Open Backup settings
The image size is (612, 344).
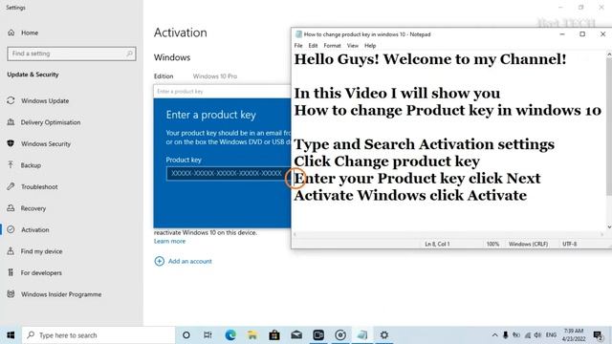coord(31,165)
